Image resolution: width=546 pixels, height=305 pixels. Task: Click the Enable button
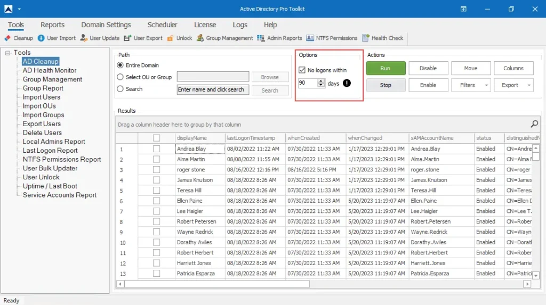click(x=428, y=85)
